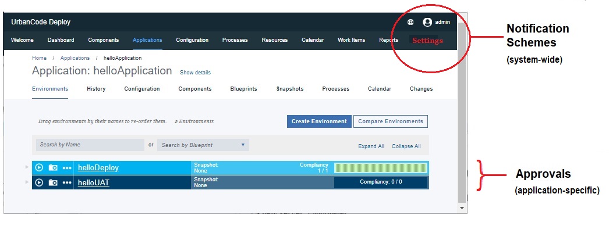Click the helloApplication breadcrumb text
The width and height of the screenshot is (609, 226).
coord(123,58)
